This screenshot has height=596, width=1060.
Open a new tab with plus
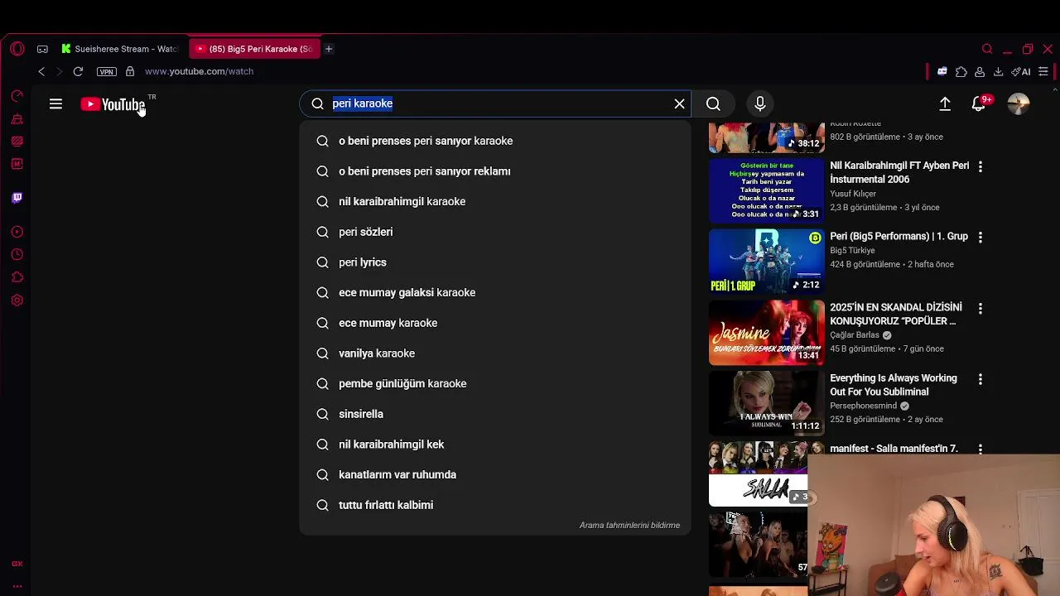click(329, 49)
